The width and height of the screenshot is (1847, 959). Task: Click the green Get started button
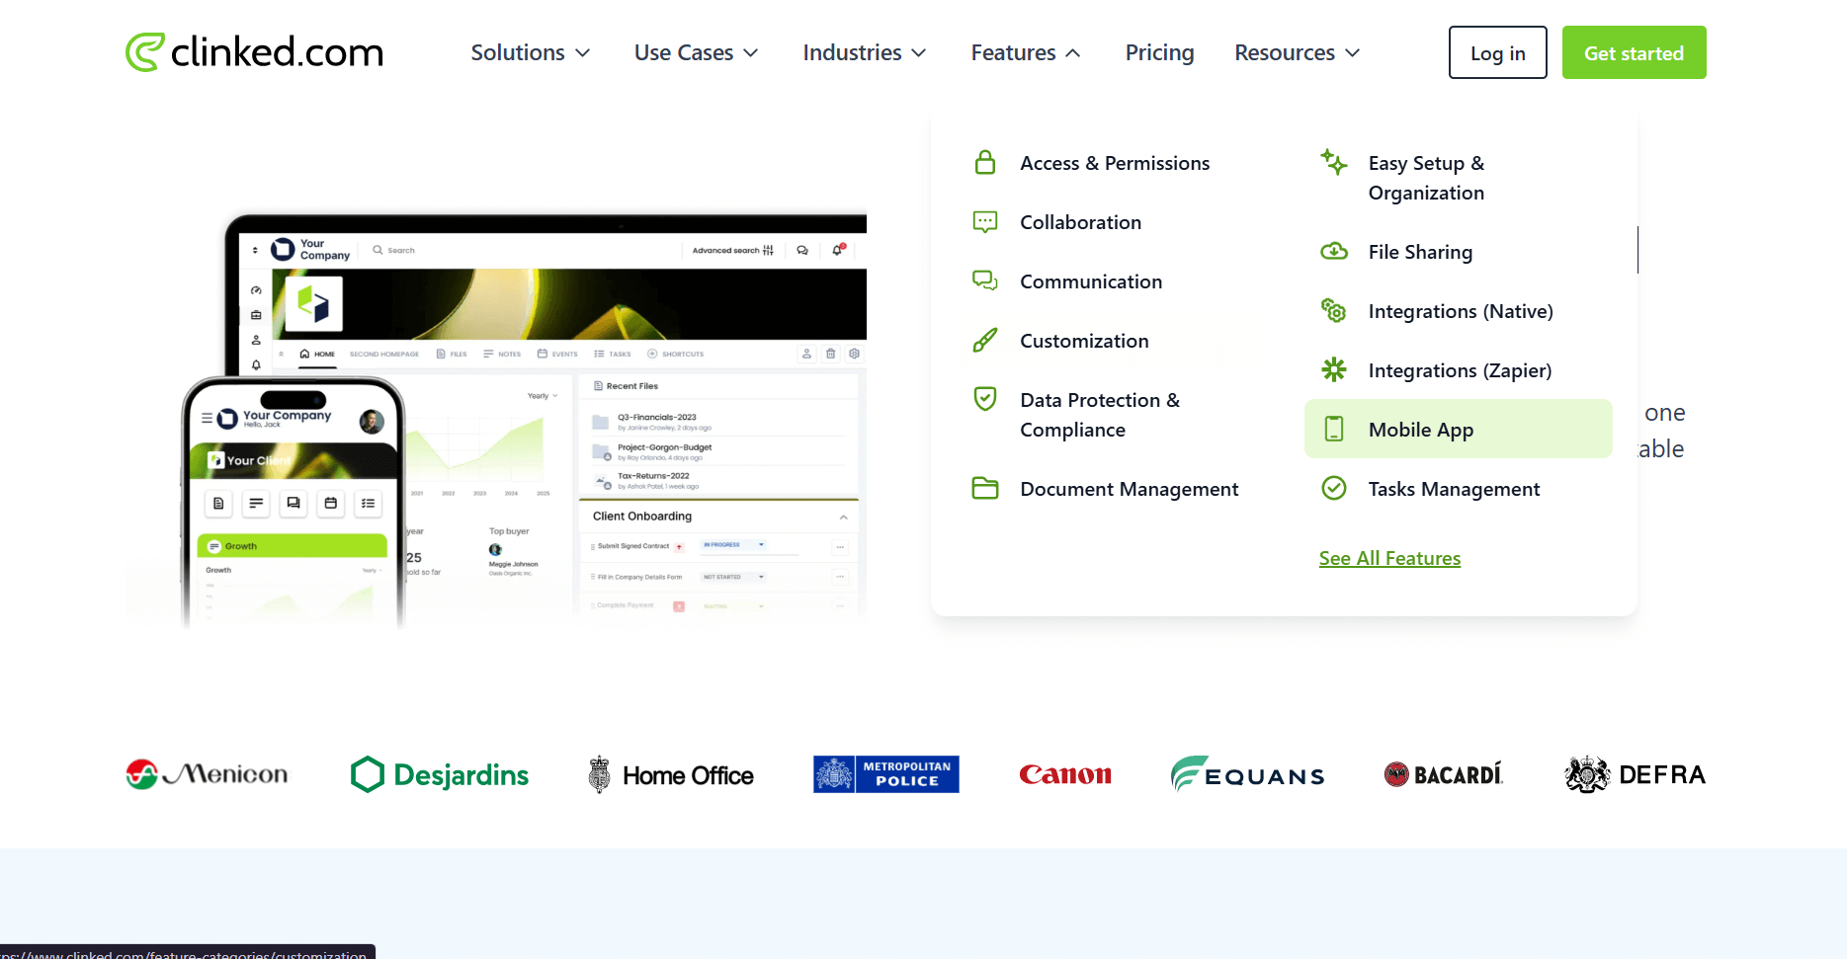click(x=1634, y=52)
